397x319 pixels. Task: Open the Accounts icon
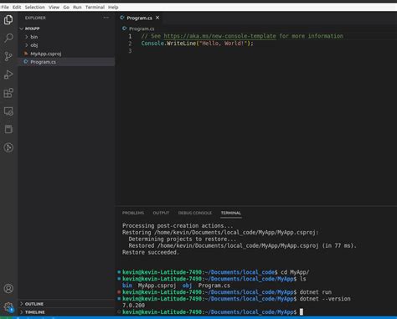click(8, 288)
